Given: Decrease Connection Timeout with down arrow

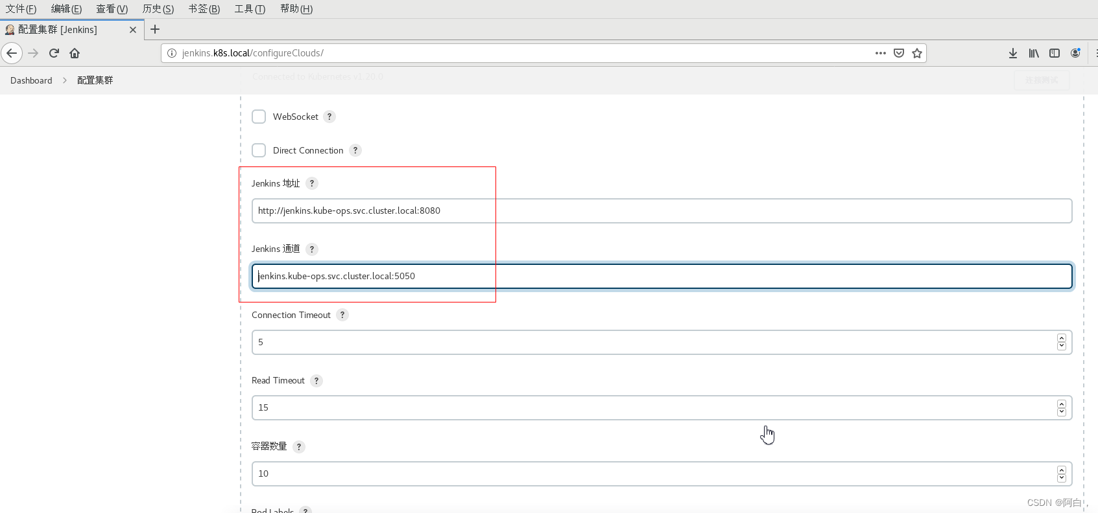Looking at the screenshot, I should coord(1062,346).
